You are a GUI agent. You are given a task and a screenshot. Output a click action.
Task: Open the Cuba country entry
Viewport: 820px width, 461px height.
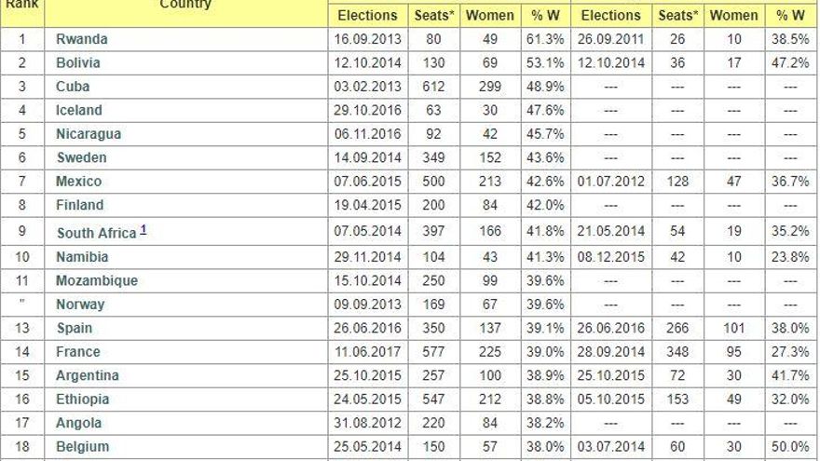(x=74, y=87)
